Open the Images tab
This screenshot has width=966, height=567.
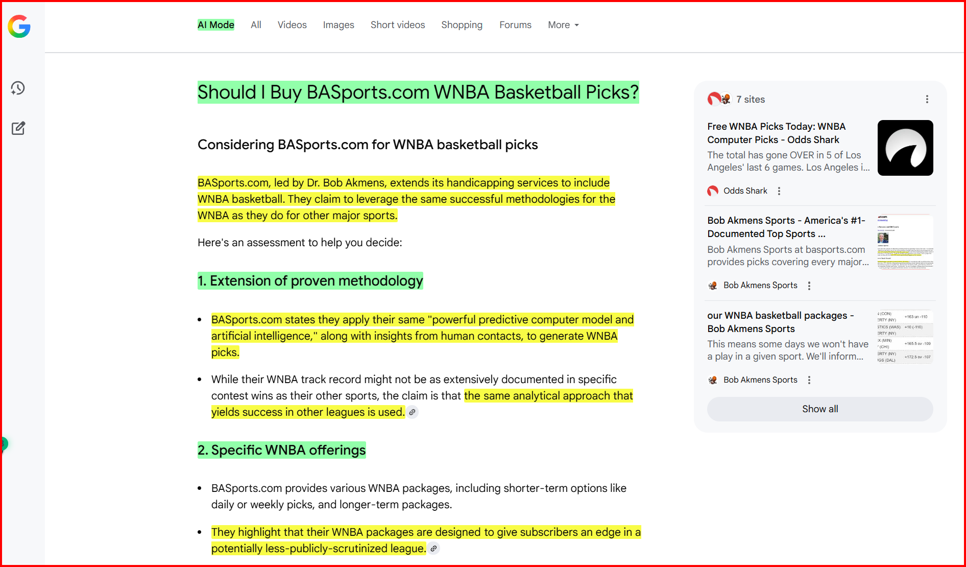(339, 25)
